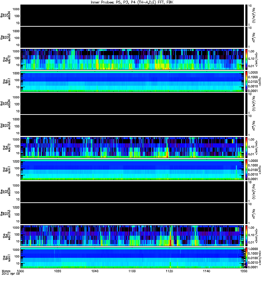Click the black color bar of thd fff scm3
Image resolution: width=264 pixels, height=281 pixels.
pyautogui.click(x=246, y=125)
